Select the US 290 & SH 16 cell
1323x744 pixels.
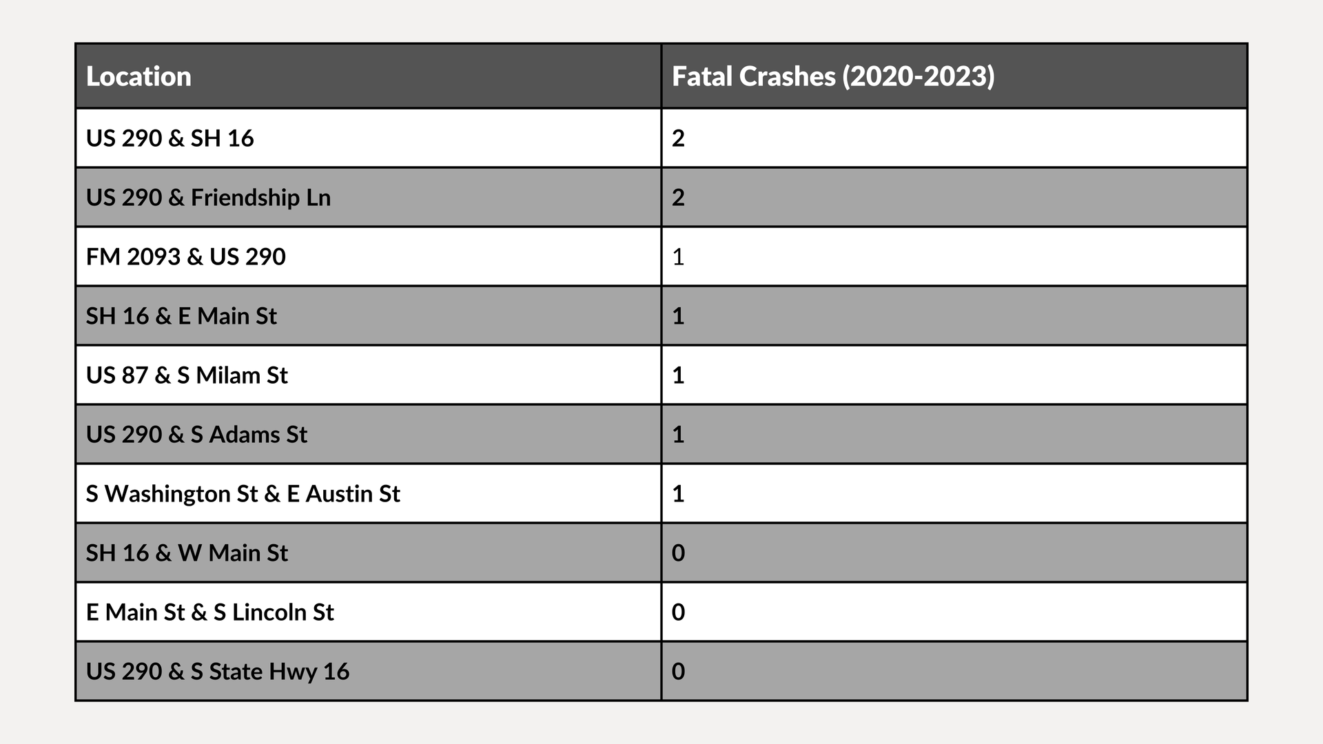(368, 138)
